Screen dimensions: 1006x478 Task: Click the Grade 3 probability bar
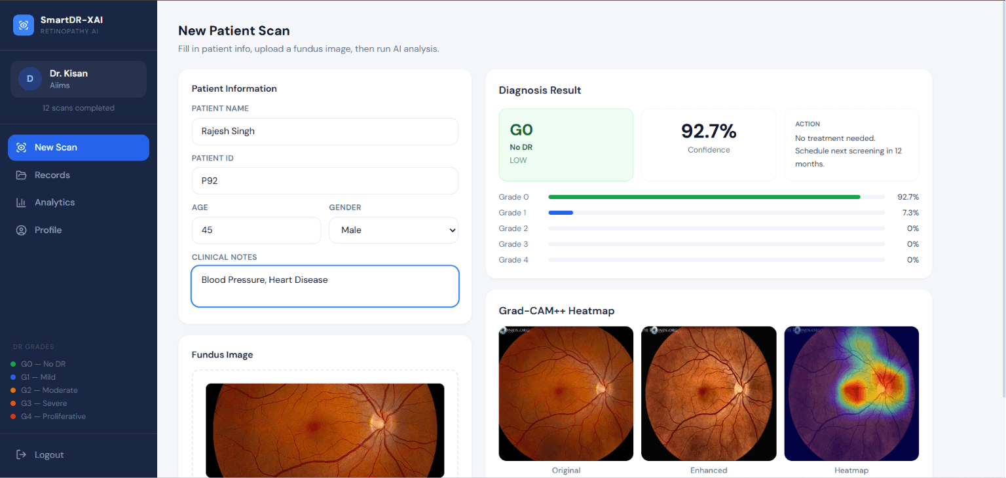pos(717,244)
